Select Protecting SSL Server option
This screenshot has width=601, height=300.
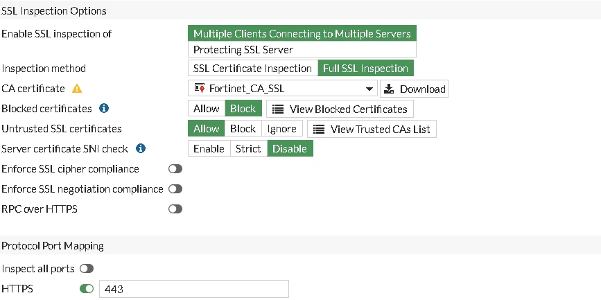(302, 49)
